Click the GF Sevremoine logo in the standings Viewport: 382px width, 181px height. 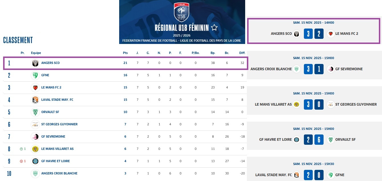click(x=35, y=136)
